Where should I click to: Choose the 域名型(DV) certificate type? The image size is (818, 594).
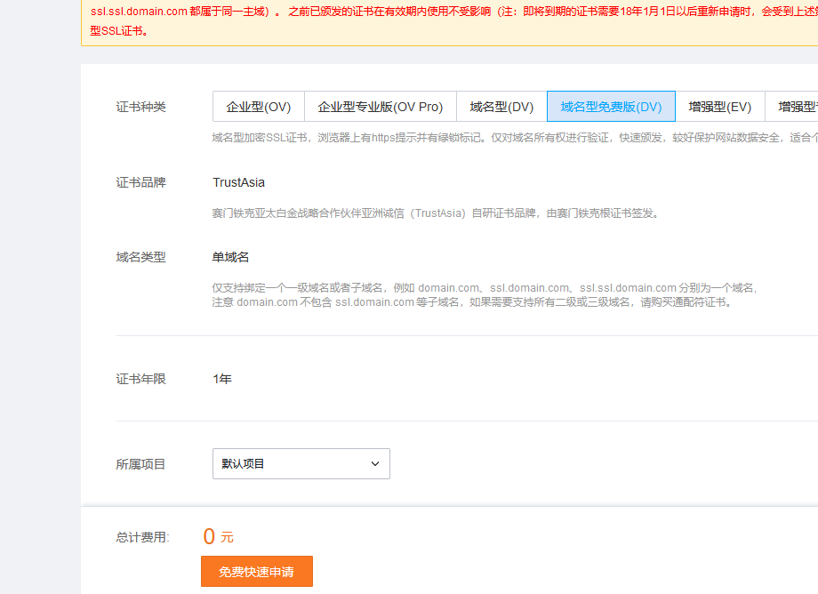point(501,107)
